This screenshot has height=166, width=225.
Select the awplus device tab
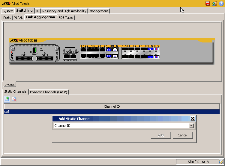click(x=10, y=85)
